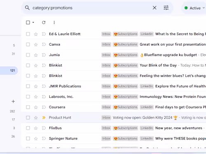Open search filter options icon
The height and width of the screenshot is (154, 206).
coord(166,8)
